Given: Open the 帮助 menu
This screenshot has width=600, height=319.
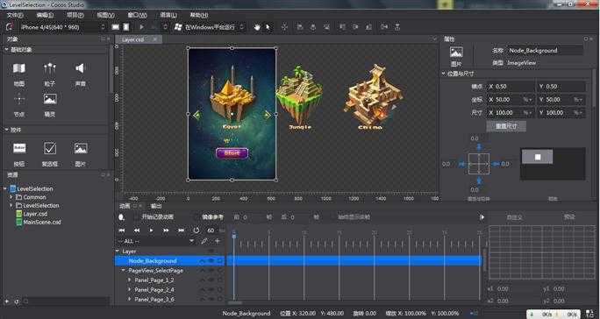Looking at the screenshot, I should pos(199,15).
